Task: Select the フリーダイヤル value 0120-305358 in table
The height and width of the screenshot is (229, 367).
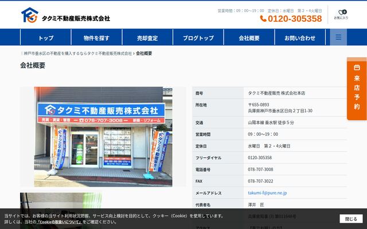Action: tap(260, 157)
